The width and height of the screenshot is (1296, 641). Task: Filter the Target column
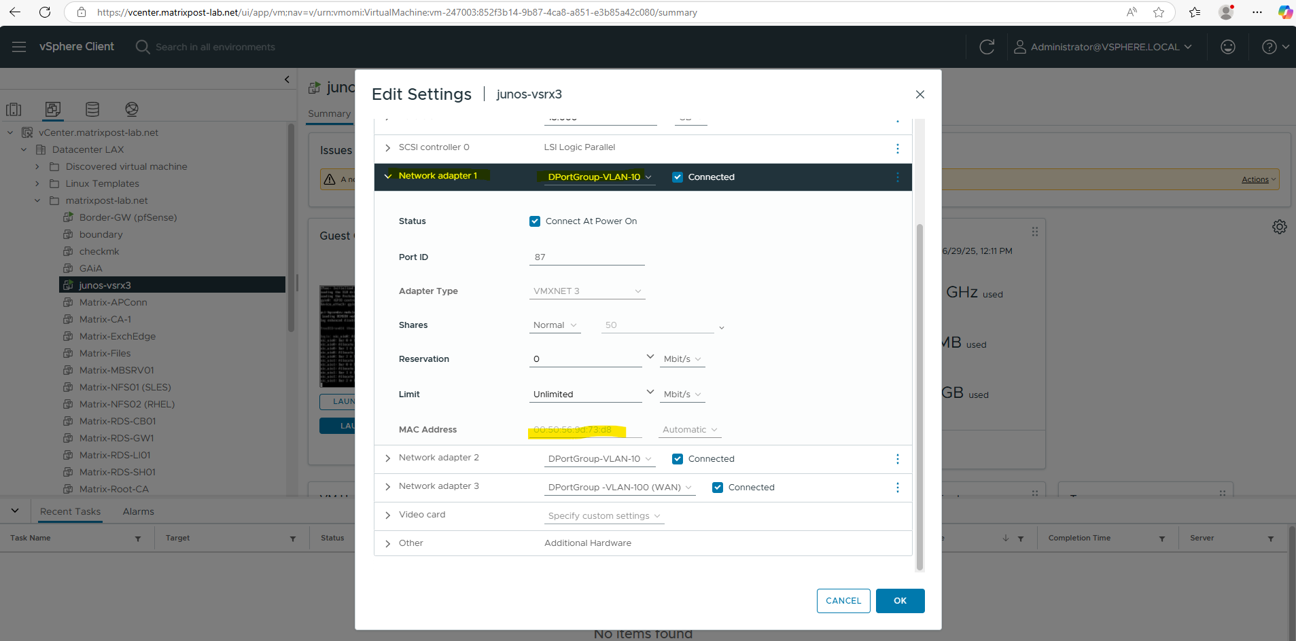pos(293,538)
